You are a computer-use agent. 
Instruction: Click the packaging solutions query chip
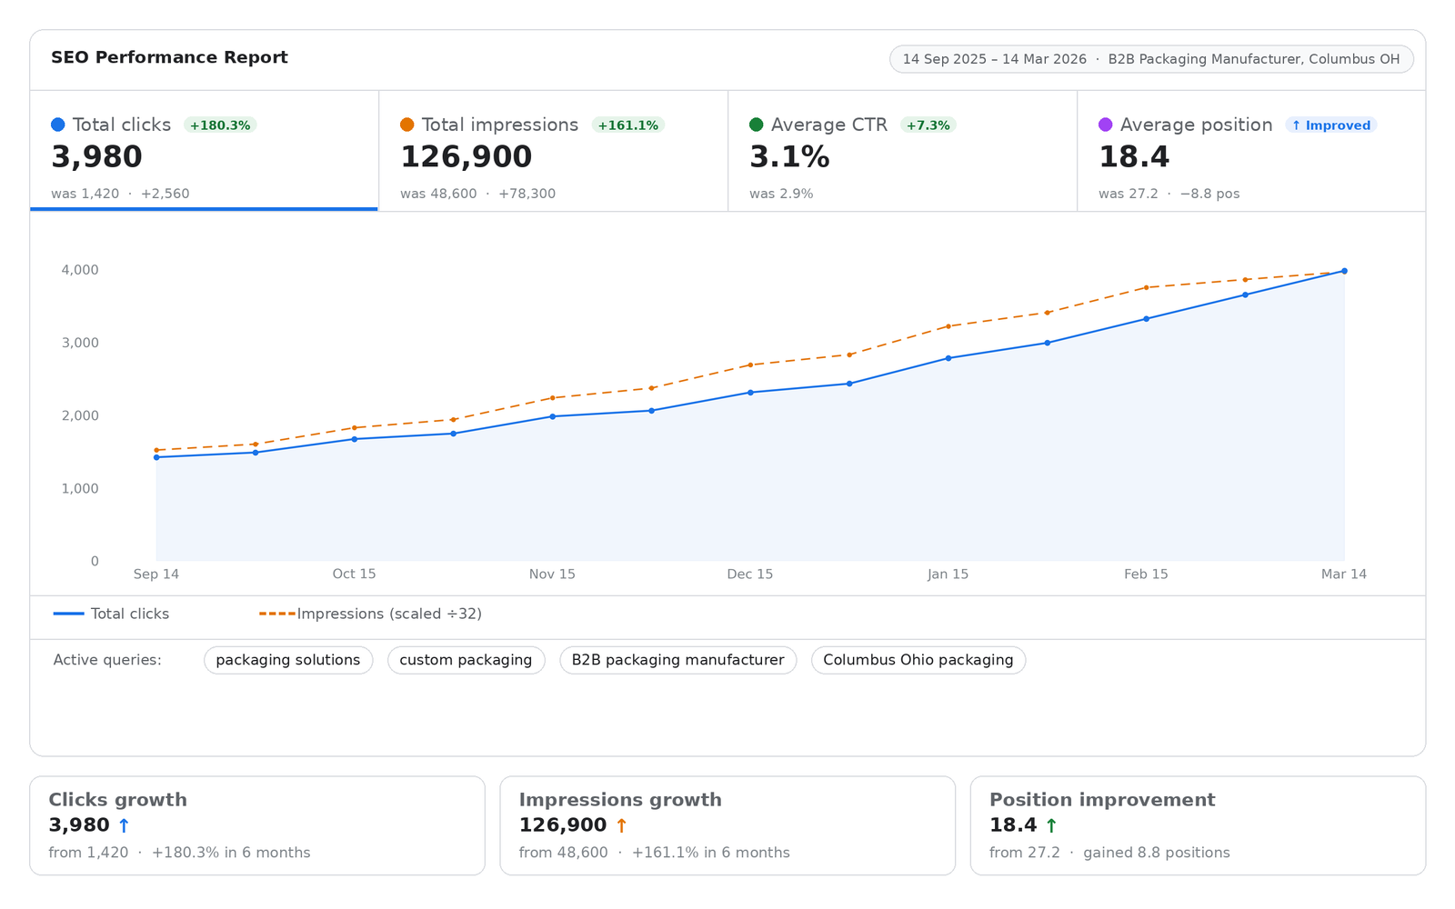click(x=288, y=660)
